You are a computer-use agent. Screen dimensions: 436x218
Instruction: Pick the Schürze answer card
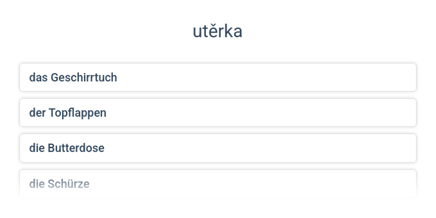tap(218, 184)
